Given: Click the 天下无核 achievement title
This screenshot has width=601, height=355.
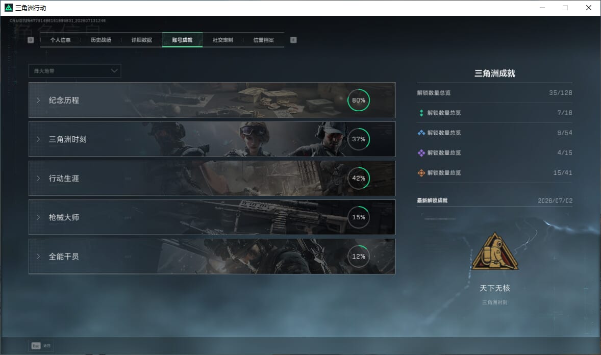Looking at the screenshot, I should [x=495, y=288].
